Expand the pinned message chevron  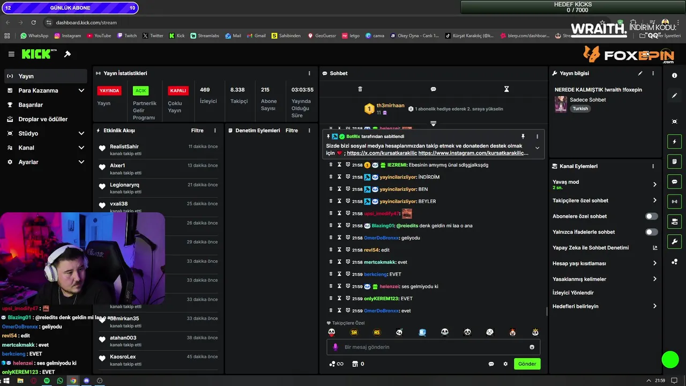537,149
